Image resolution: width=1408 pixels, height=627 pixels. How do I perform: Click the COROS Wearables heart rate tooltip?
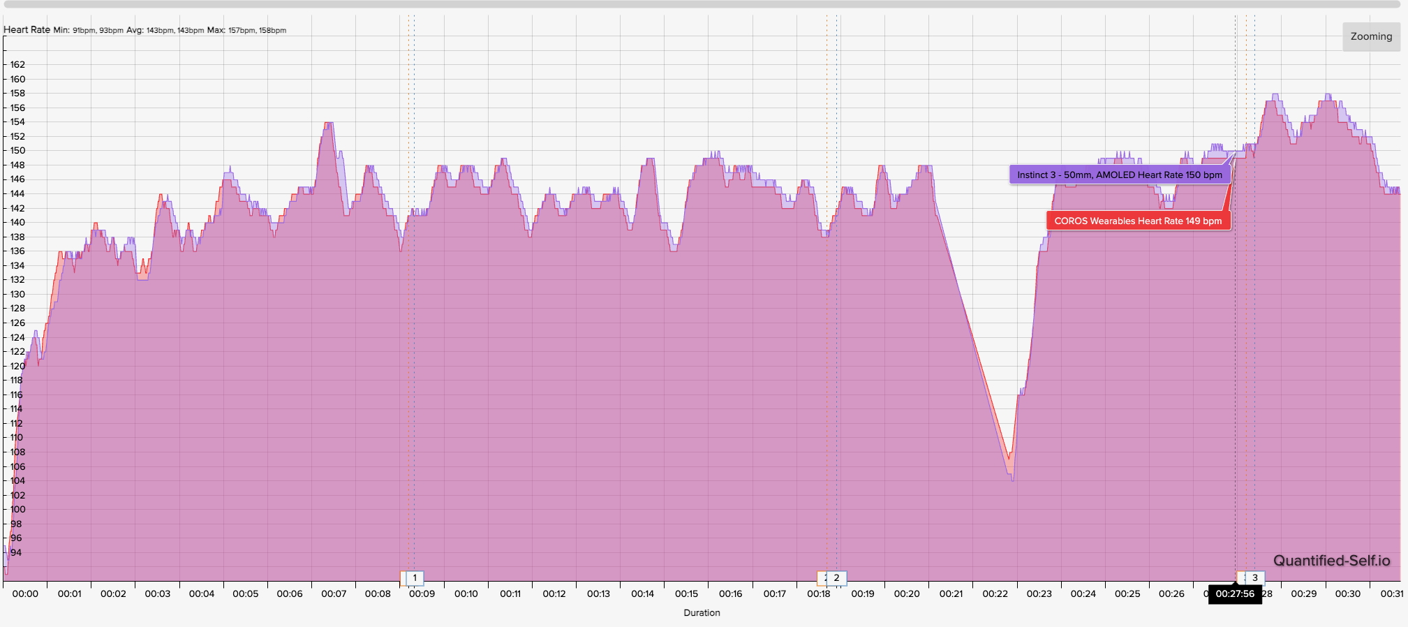[x=1138, y=221]
